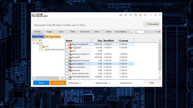
Task: Click the System Volume Infor folder icon in list
Action: point(70,73)
